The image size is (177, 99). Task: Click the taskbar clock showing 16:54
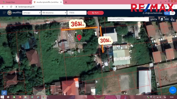[172, 97]
